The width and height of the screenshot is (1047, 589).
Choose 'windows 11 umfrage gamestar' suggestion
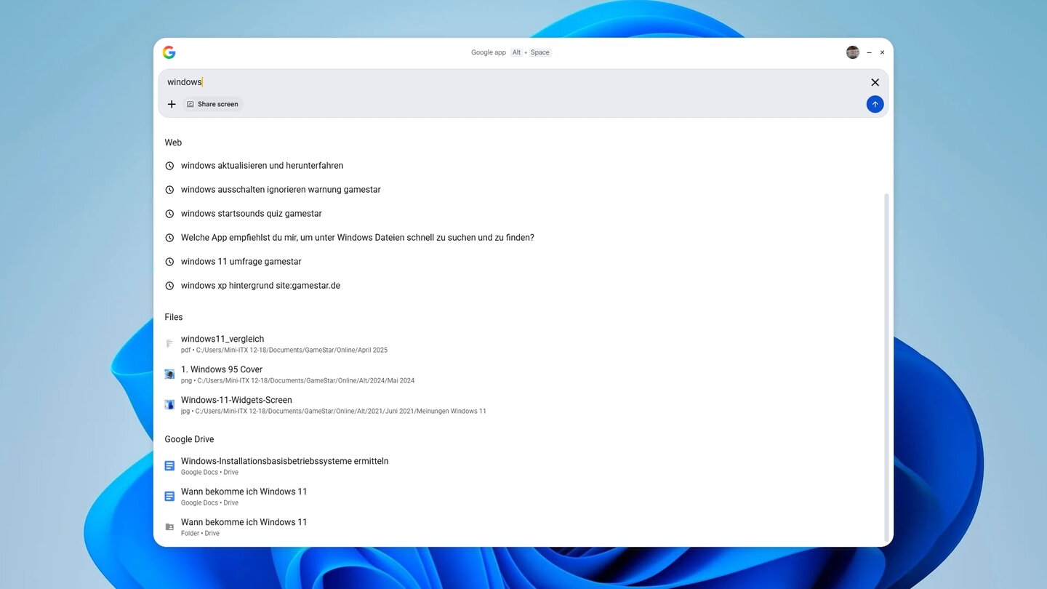coord(241,262)
